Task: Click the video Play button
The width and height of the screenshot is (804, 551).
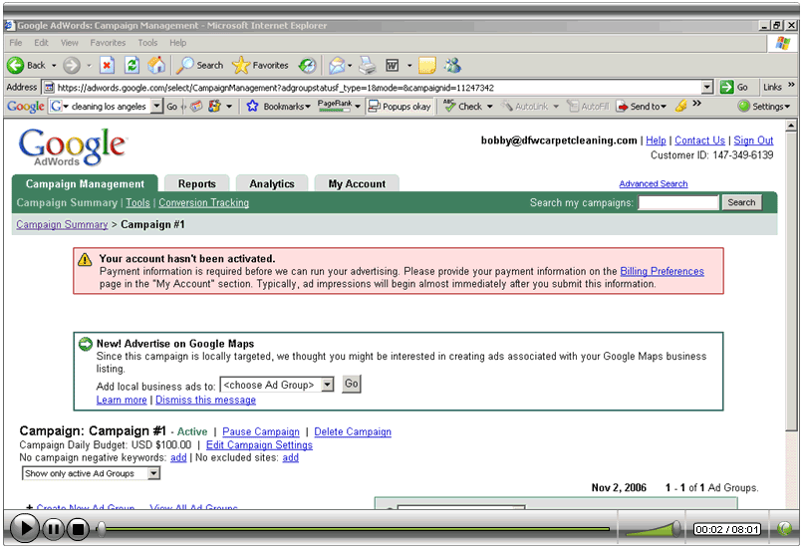Action: (x=24, y=528)
